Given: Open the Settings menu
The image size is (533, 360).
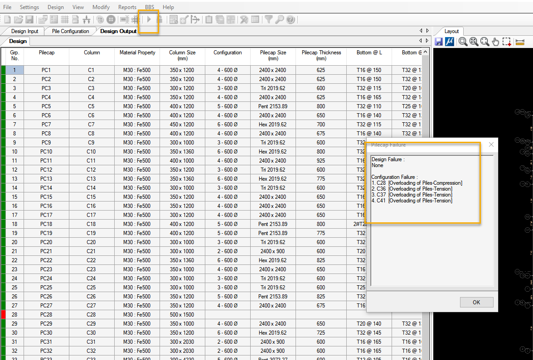Looking at the screenshot, I should pos(29,7).
